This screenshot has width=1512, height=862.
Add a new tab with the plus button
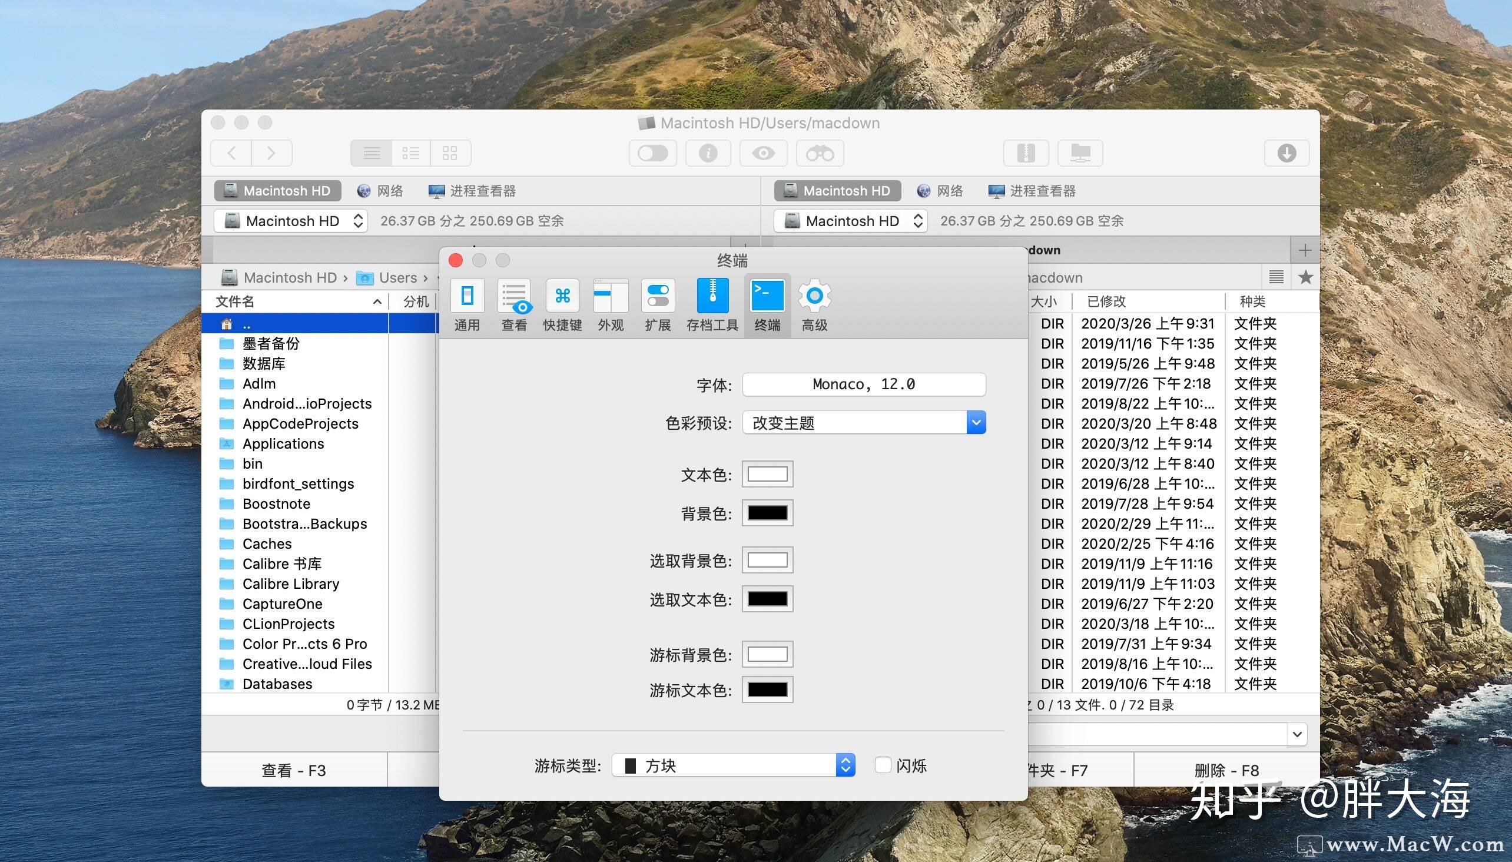tap(1305, 250)
